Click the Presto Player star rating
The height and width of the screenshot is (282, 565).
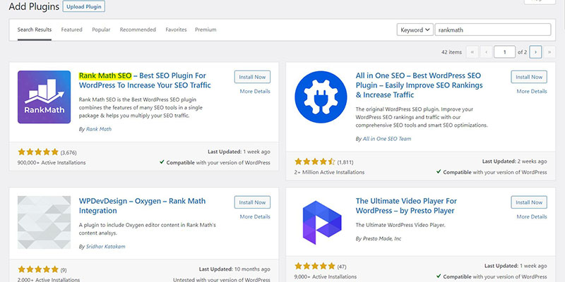coord(314,266)
